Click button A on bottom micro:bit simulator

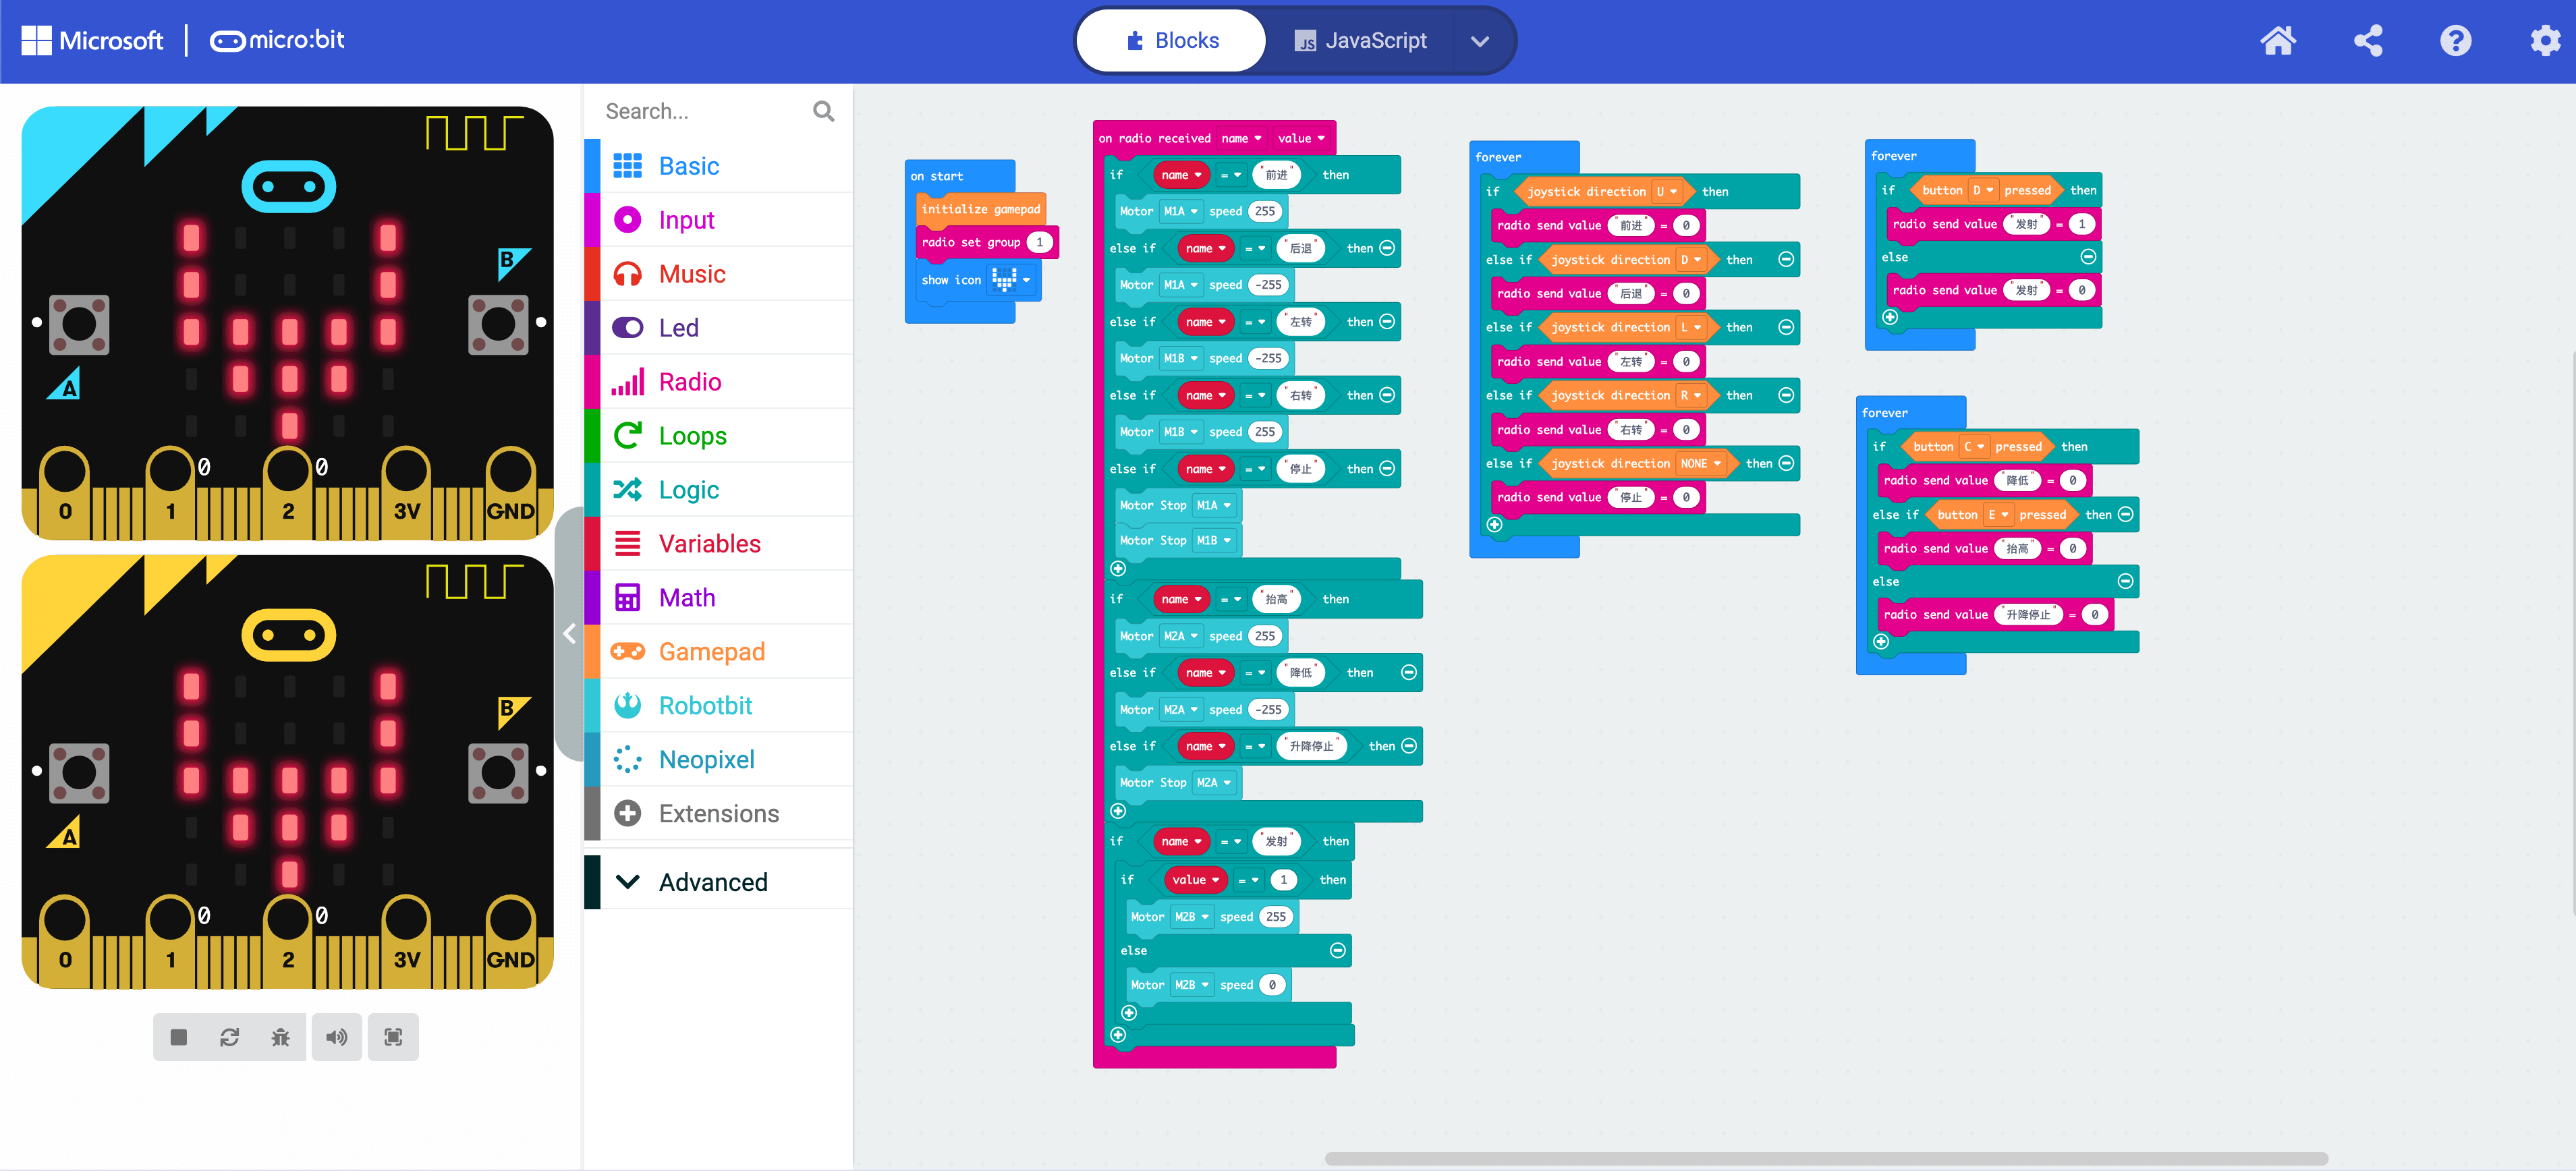pos(78,773)
